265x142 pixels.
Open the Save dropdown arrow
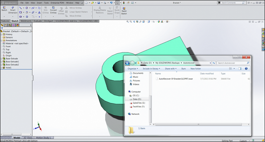click(x=102, y=3)
